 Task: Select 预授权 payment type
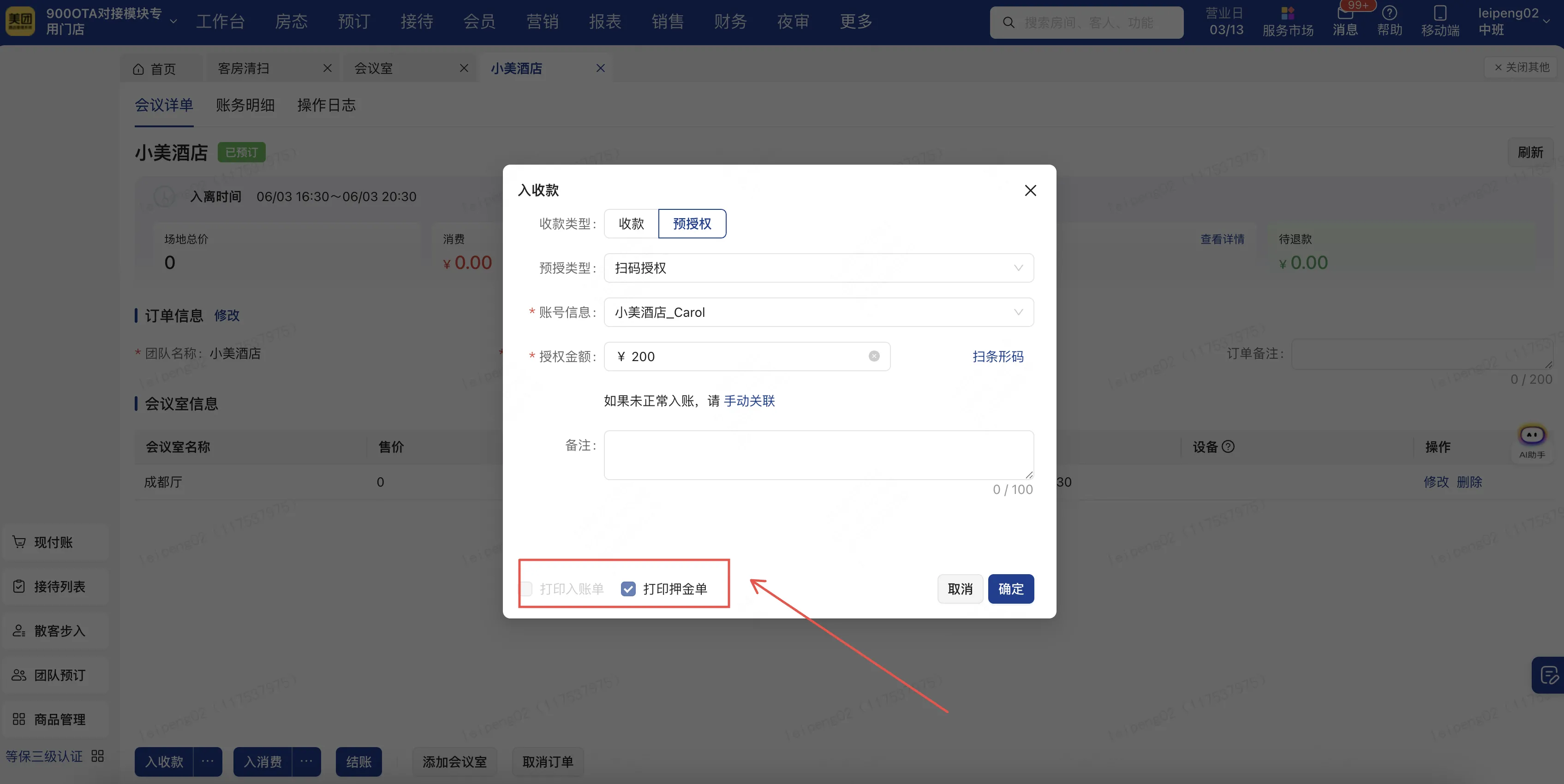692,223
